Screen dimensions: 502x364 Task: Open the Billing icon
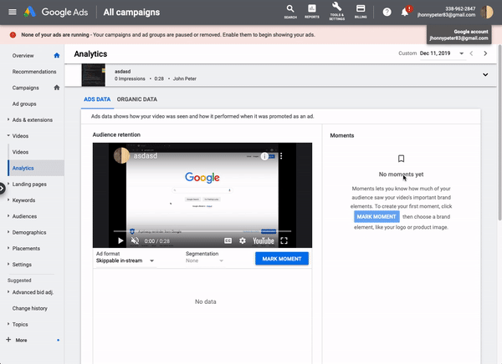click(361, 11)
